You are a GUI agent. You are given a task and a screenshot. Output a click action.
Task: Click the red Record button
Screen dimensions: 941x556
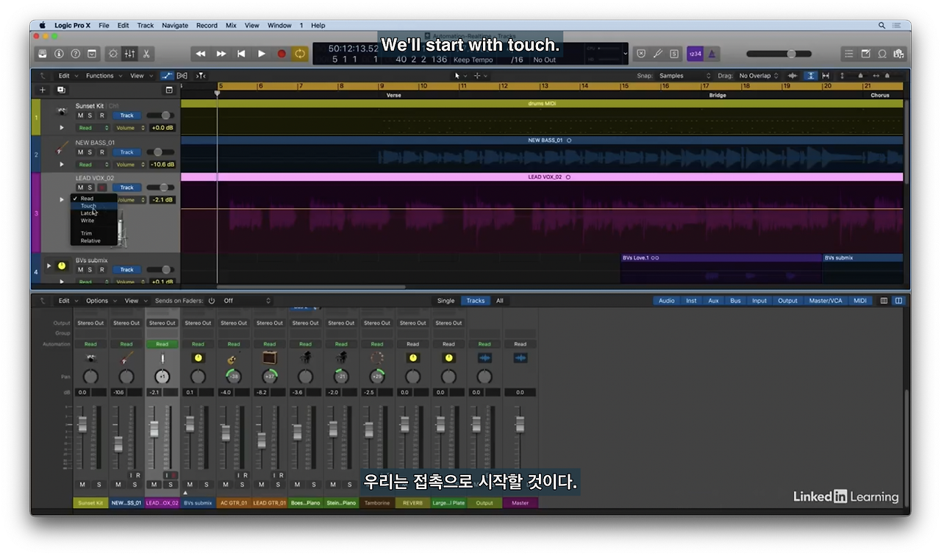[281, 54]
